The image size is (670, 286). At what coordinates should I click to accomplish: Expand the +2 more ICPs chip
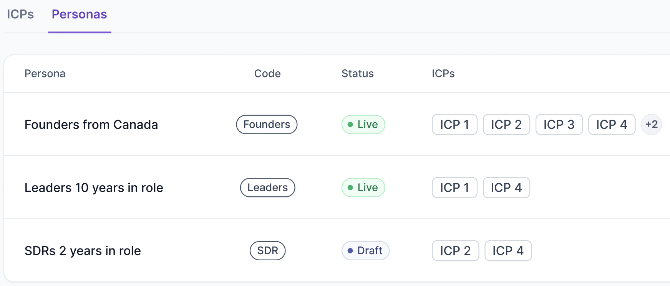[x=651, y=125]
